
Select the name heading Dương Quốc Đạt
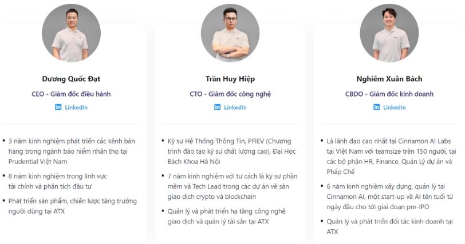click(x=72, y=79)
